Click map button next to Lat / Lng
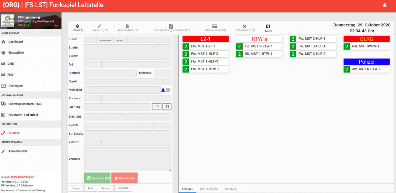This screenshot has width=396, height=193. tap(167, 107)
